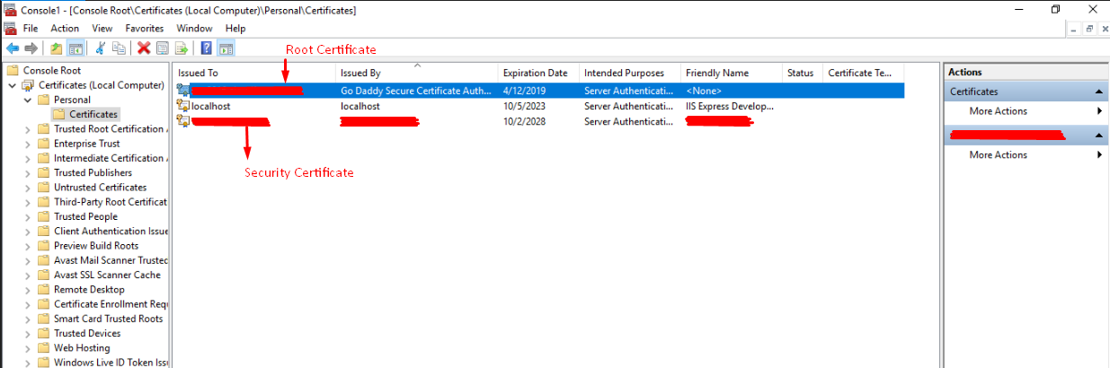The height and width of the screenshot is (368, 1110).
Task: Open the Favorites menu
Action: [144, 29]
